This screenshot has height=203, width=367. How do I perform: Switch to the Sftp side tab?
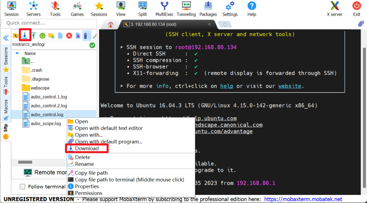click(x=6, y=132)
